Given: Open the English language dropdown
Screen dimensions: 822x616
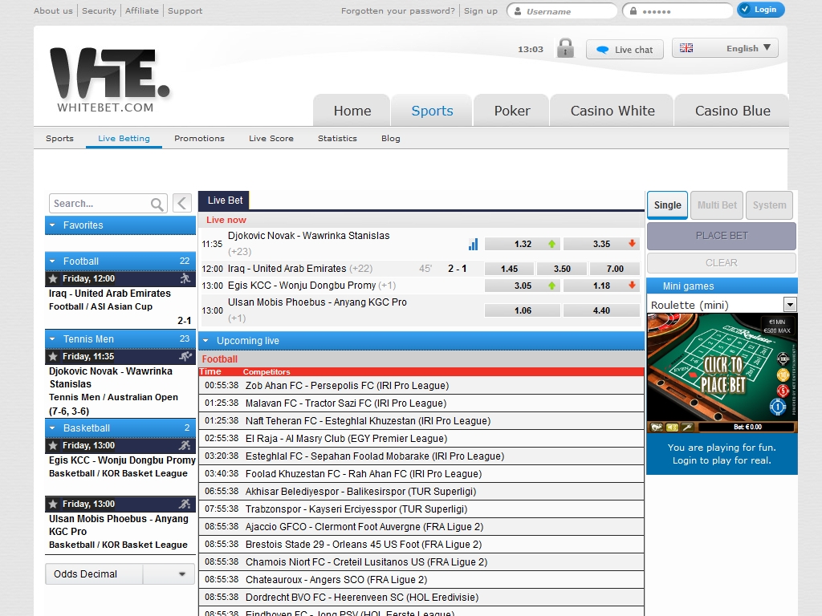Looking at the screenshot, I should 725,48.
